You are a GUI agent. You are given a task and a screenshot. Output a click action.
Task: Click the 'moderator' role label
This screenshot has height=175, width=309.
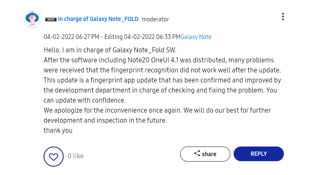click(x=155, y=19)
